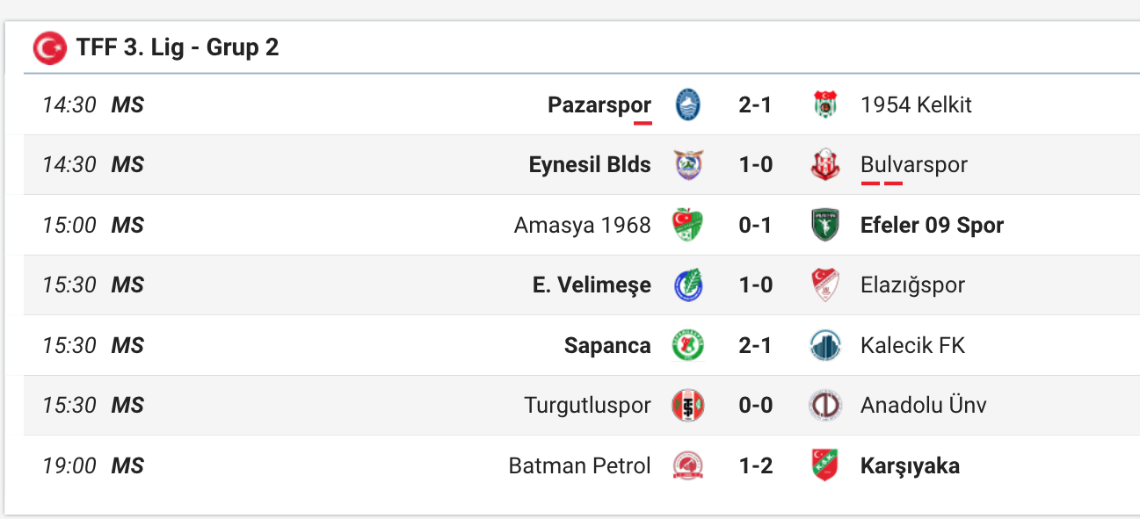
Task: Click the red card markers under Bulvarspor
Action: pyautogui.click(x=882, y=184)
